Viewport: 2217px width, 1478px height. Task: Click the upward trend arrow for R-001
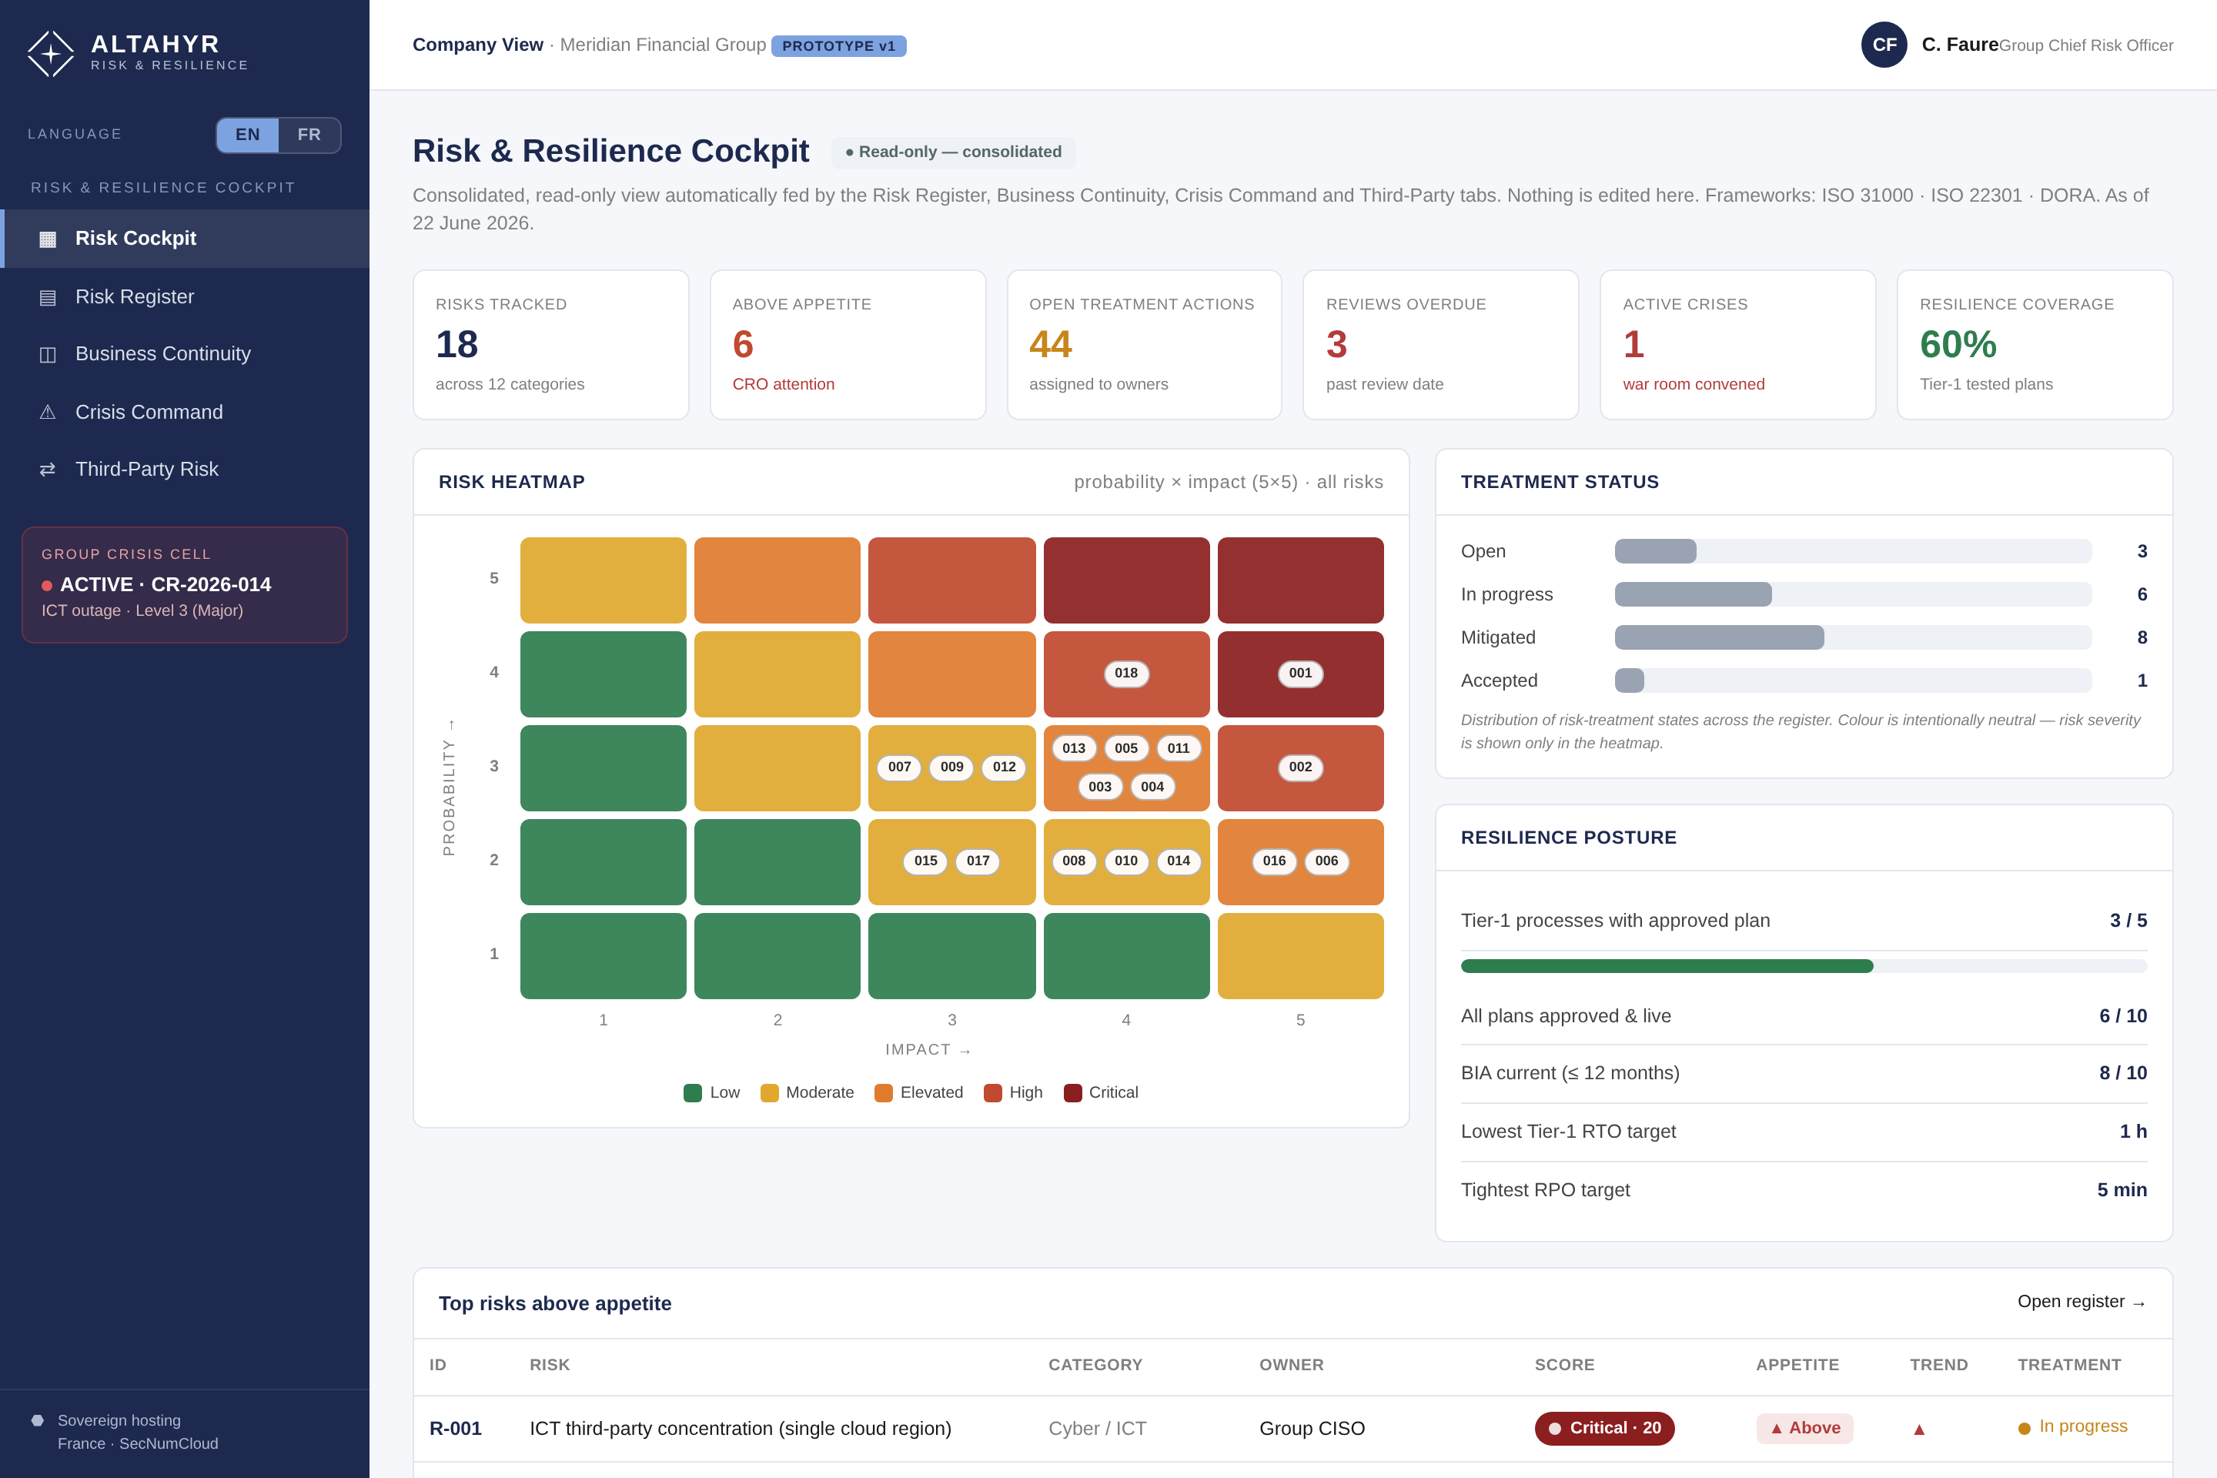(1918, 1429)
